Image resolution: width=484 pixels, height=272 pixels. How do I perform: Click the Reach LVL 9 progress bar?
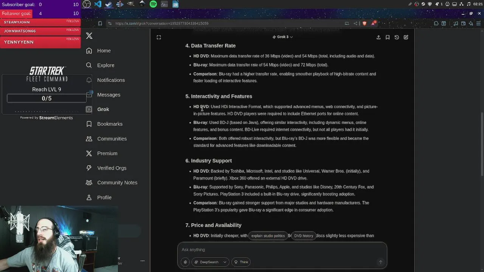click(47, 98)
